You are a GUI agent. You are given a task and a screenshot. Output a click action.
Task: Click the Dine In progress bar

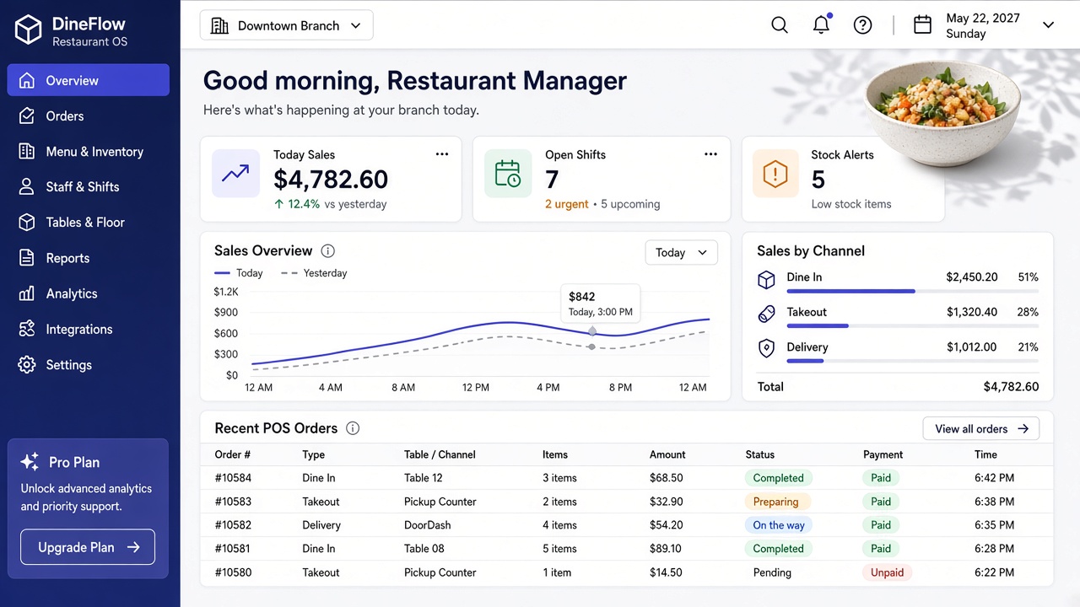pos(912,291)
